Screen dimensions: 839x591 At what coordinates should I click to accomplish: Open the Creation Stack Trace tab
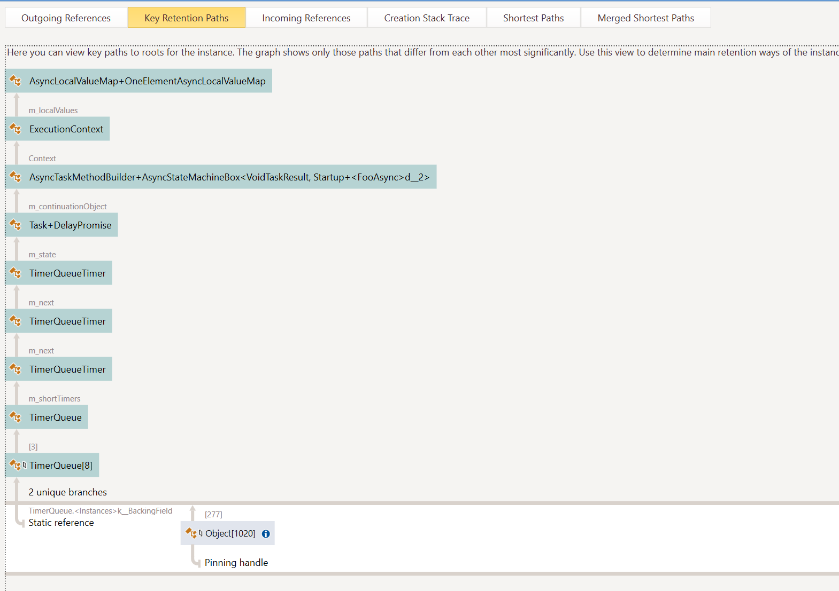427,18
